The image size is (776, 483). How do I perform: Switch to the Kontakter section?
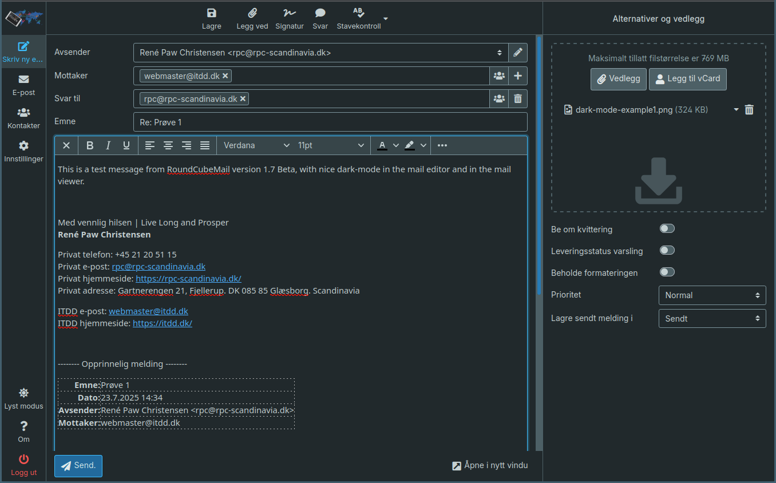point(23,118)
